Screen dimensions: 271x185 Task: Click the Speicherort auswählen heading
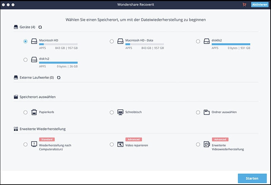(38, 97)
